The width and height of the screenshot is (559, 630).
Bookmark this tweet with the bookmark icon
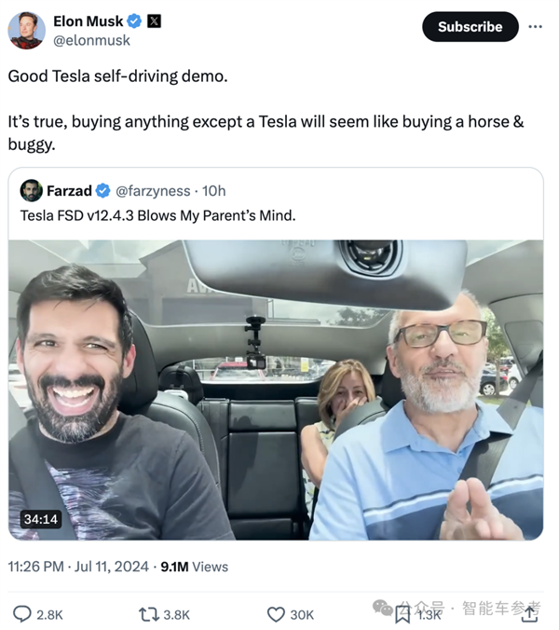(402, 613)
